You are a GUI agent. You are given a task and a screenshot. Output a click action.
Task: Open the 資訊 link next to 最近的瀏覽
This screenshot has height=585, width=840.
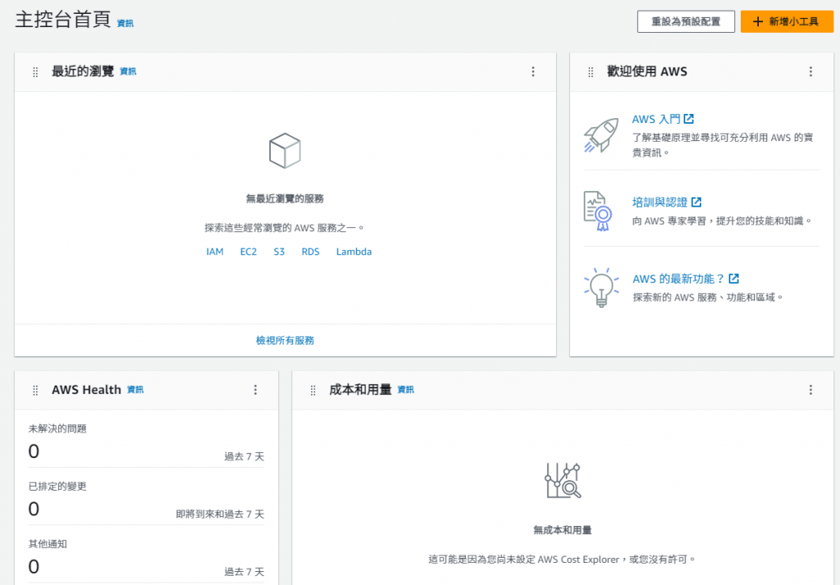(128, 71)
